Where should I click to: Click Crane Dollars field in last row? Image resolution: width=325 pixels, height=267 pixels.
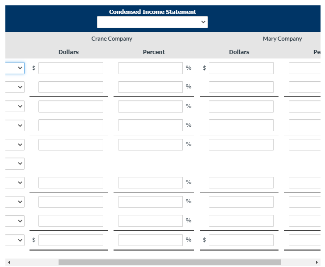click(71, 240)
